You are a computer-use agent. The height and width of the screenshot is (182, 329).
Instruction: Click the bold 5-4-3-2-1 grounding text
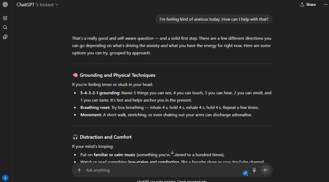[100, 93]
